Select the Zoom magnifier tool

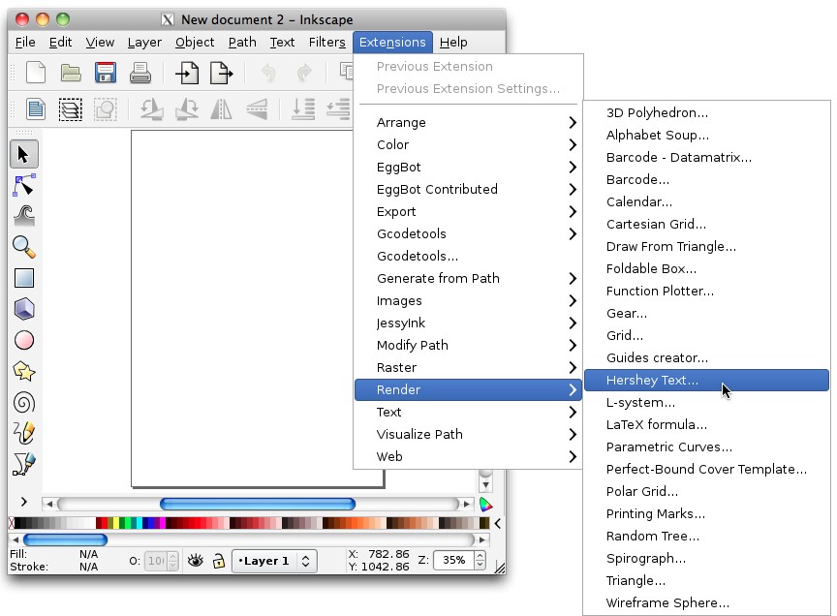pyautogui.click(x=24, y=247)
